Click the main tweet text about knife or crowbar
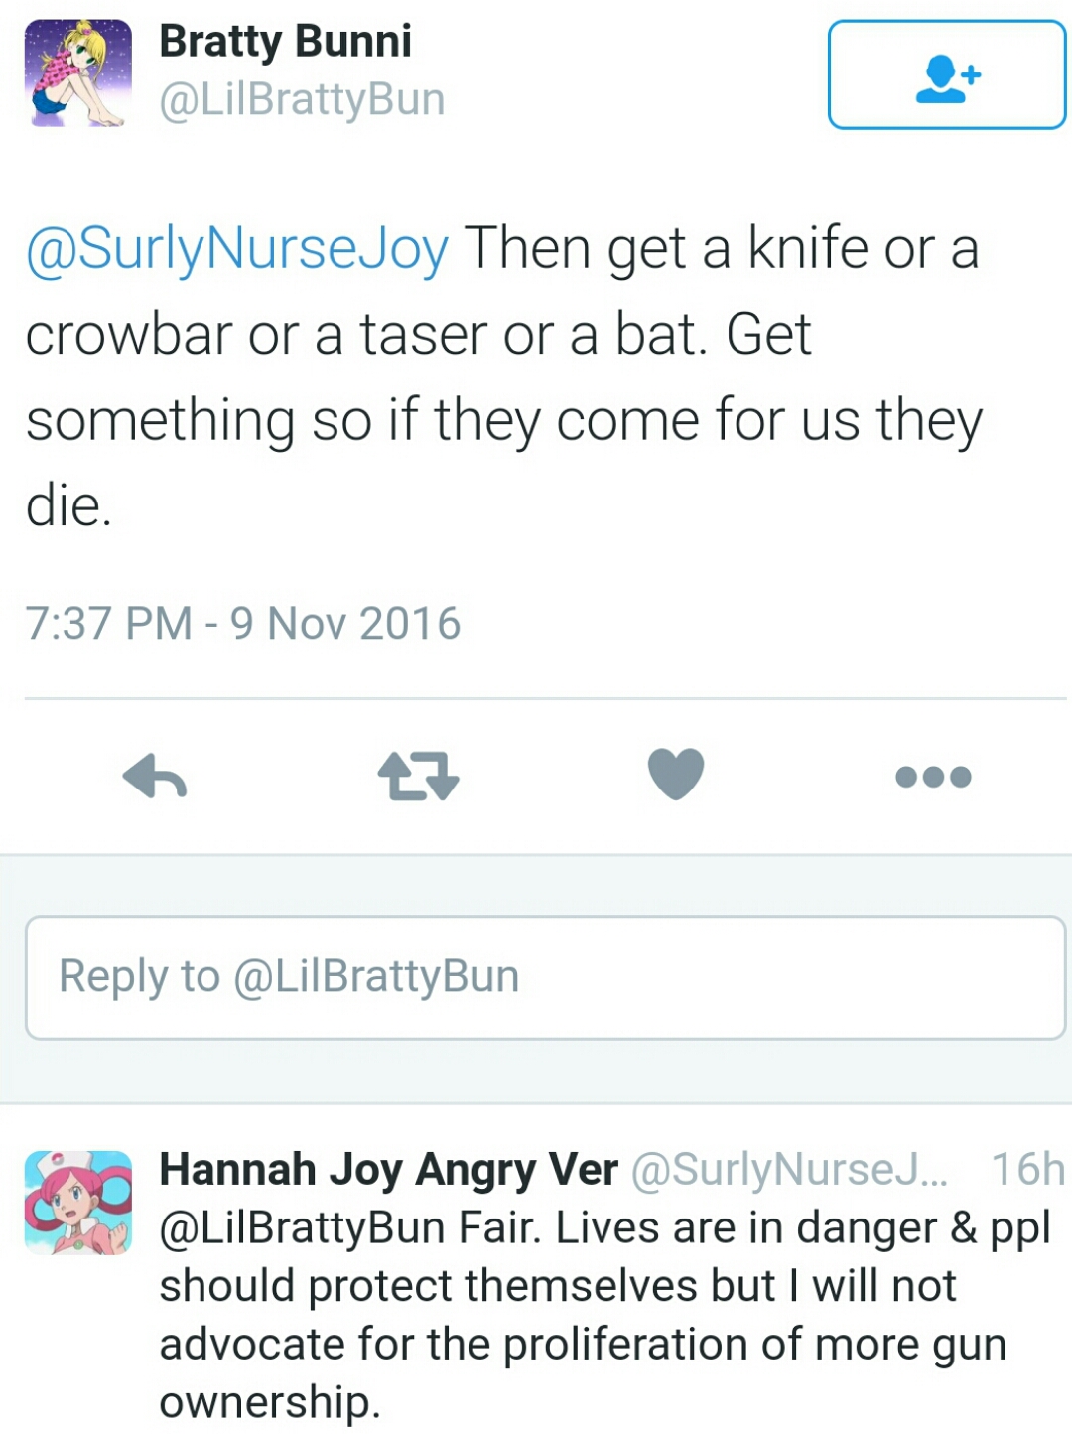1072x1434 pixels. coord(504,377)
